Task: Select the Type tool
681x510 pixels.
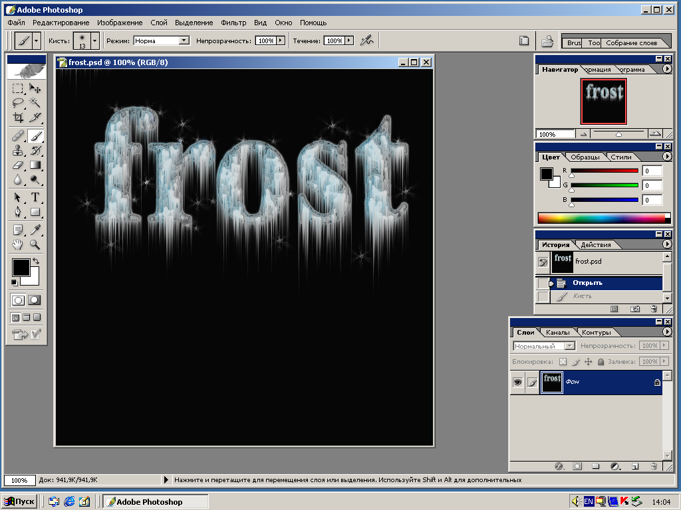Action: [35, 197]
